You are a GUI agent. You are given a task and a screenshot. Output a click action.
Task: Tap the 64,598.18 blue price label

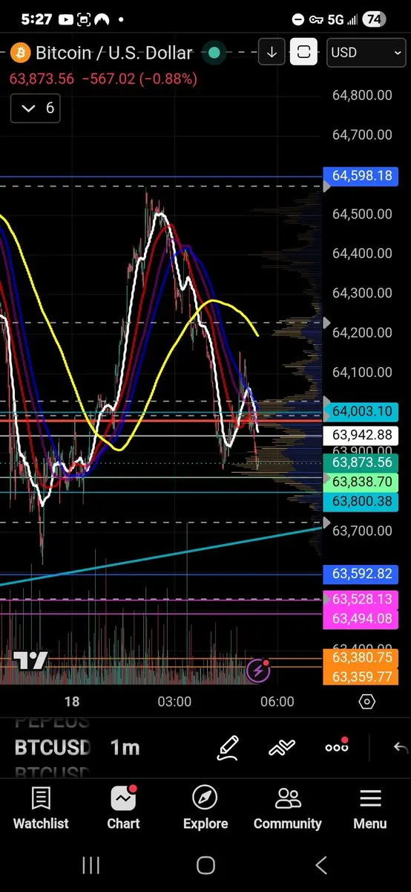(x=362, y=176)
